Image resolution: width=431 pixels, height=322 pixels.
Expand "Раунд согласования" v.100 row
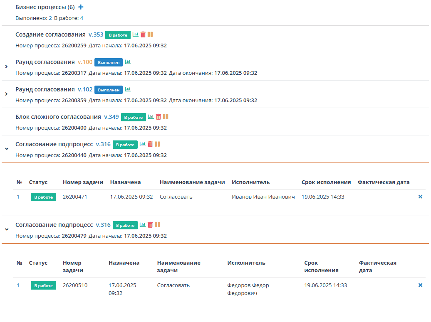tap(6, 66)
